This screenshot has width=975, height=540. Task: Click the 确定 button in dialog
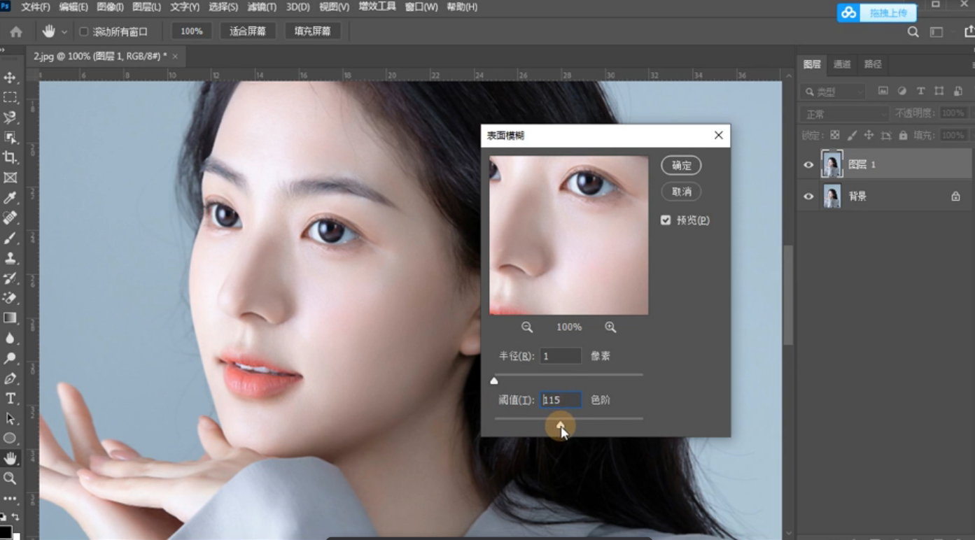tap(681, 166)
